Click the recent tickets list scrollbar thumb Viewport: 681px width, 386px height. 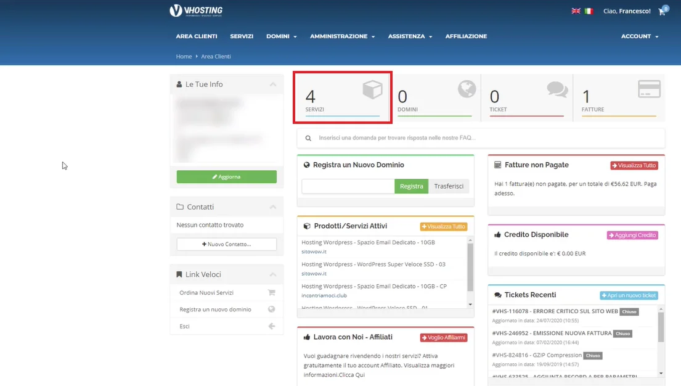(661, 327)
